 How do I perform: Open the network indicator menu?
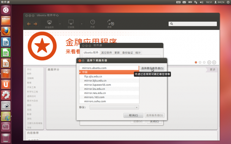(196, 2)
